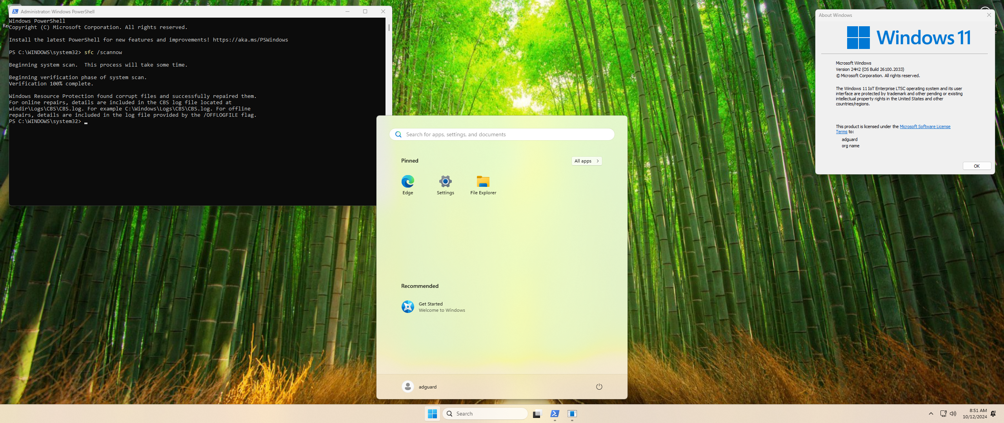
Task: Open Edge from the pinned apps
Action: (407, 185)
